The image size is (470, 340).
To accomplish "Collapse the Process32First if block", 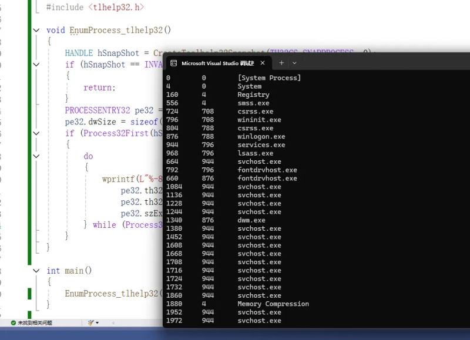I will [x=36, y=133].
